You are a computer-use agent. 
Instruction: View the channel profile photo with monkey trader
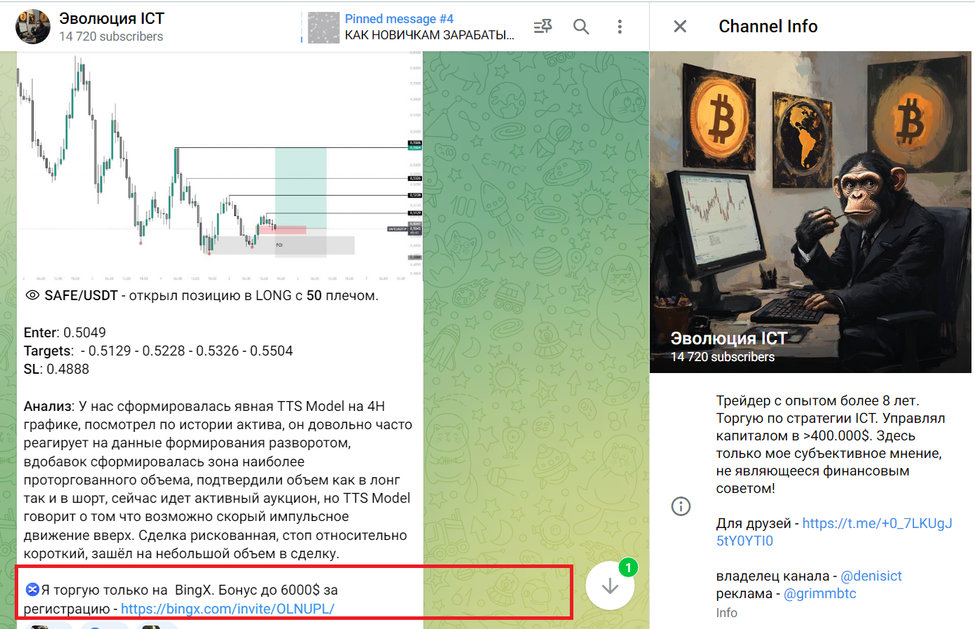pos(810,212)
